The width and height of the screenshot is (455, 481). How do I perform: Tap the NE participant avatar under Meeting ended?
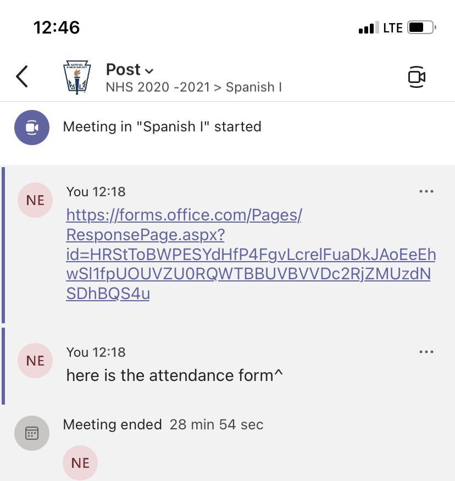tap(80, 463)
